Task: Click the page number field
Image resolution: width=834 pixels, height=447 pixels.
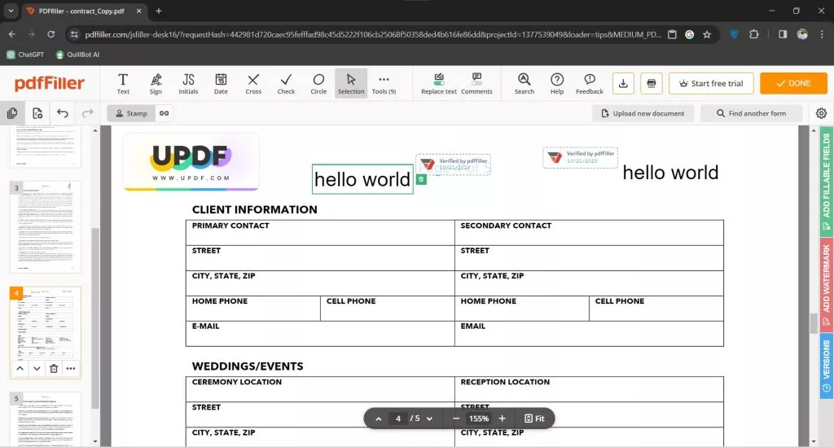Action: pyautogui.click(x=397, y=419)
